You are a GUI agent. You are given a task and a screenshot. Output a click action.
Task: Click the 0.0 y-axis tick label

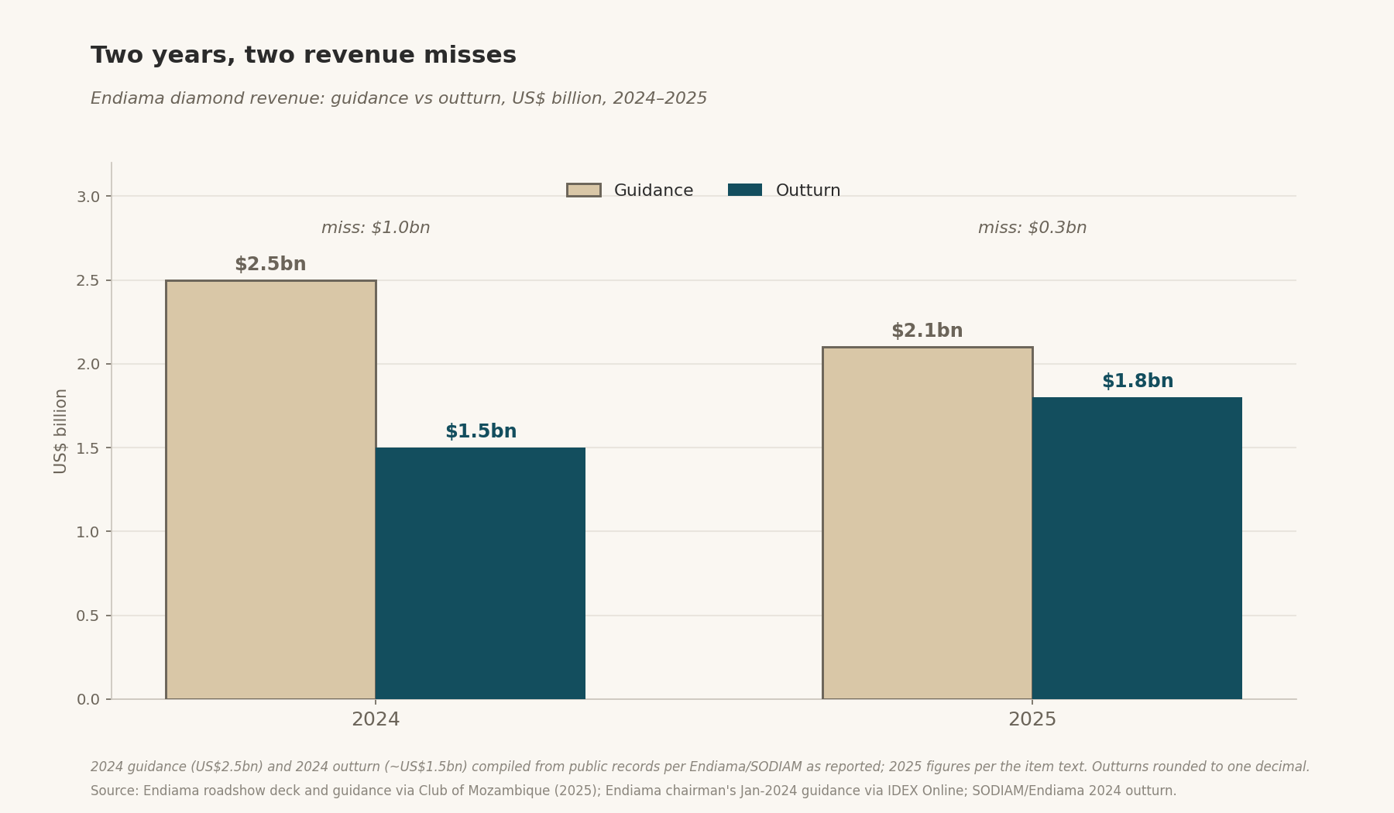88,699
